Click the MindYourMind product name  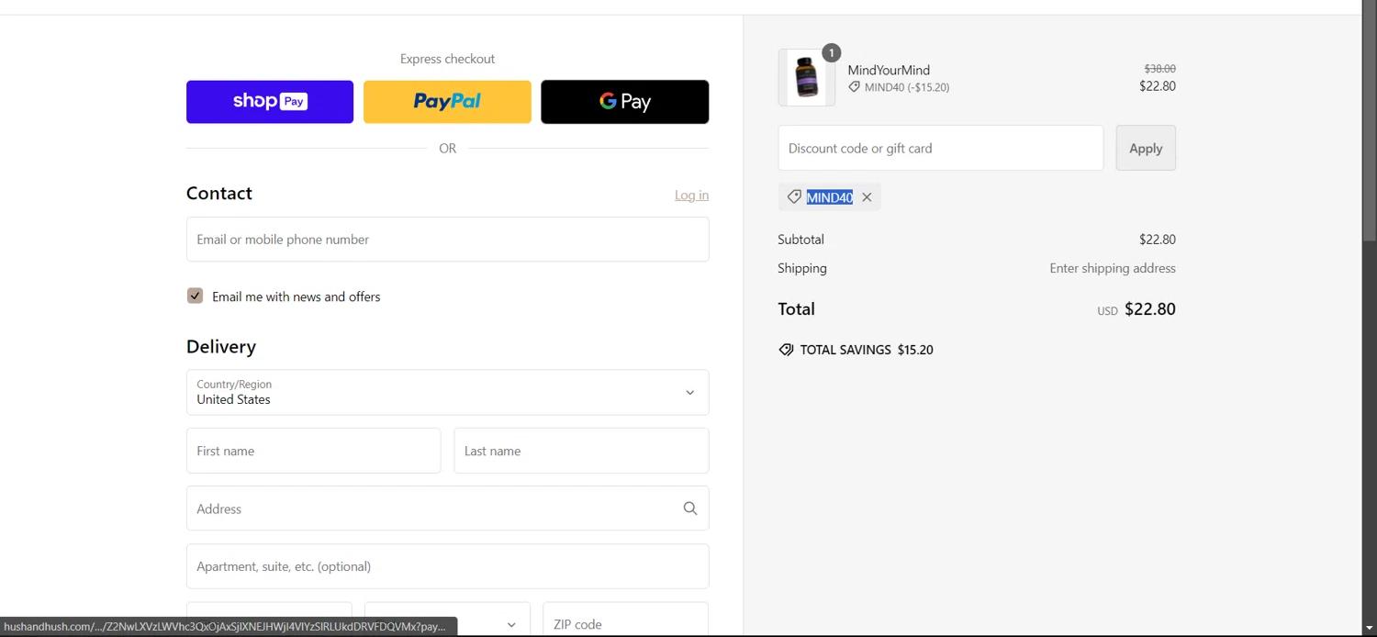(x=889, y=70)
